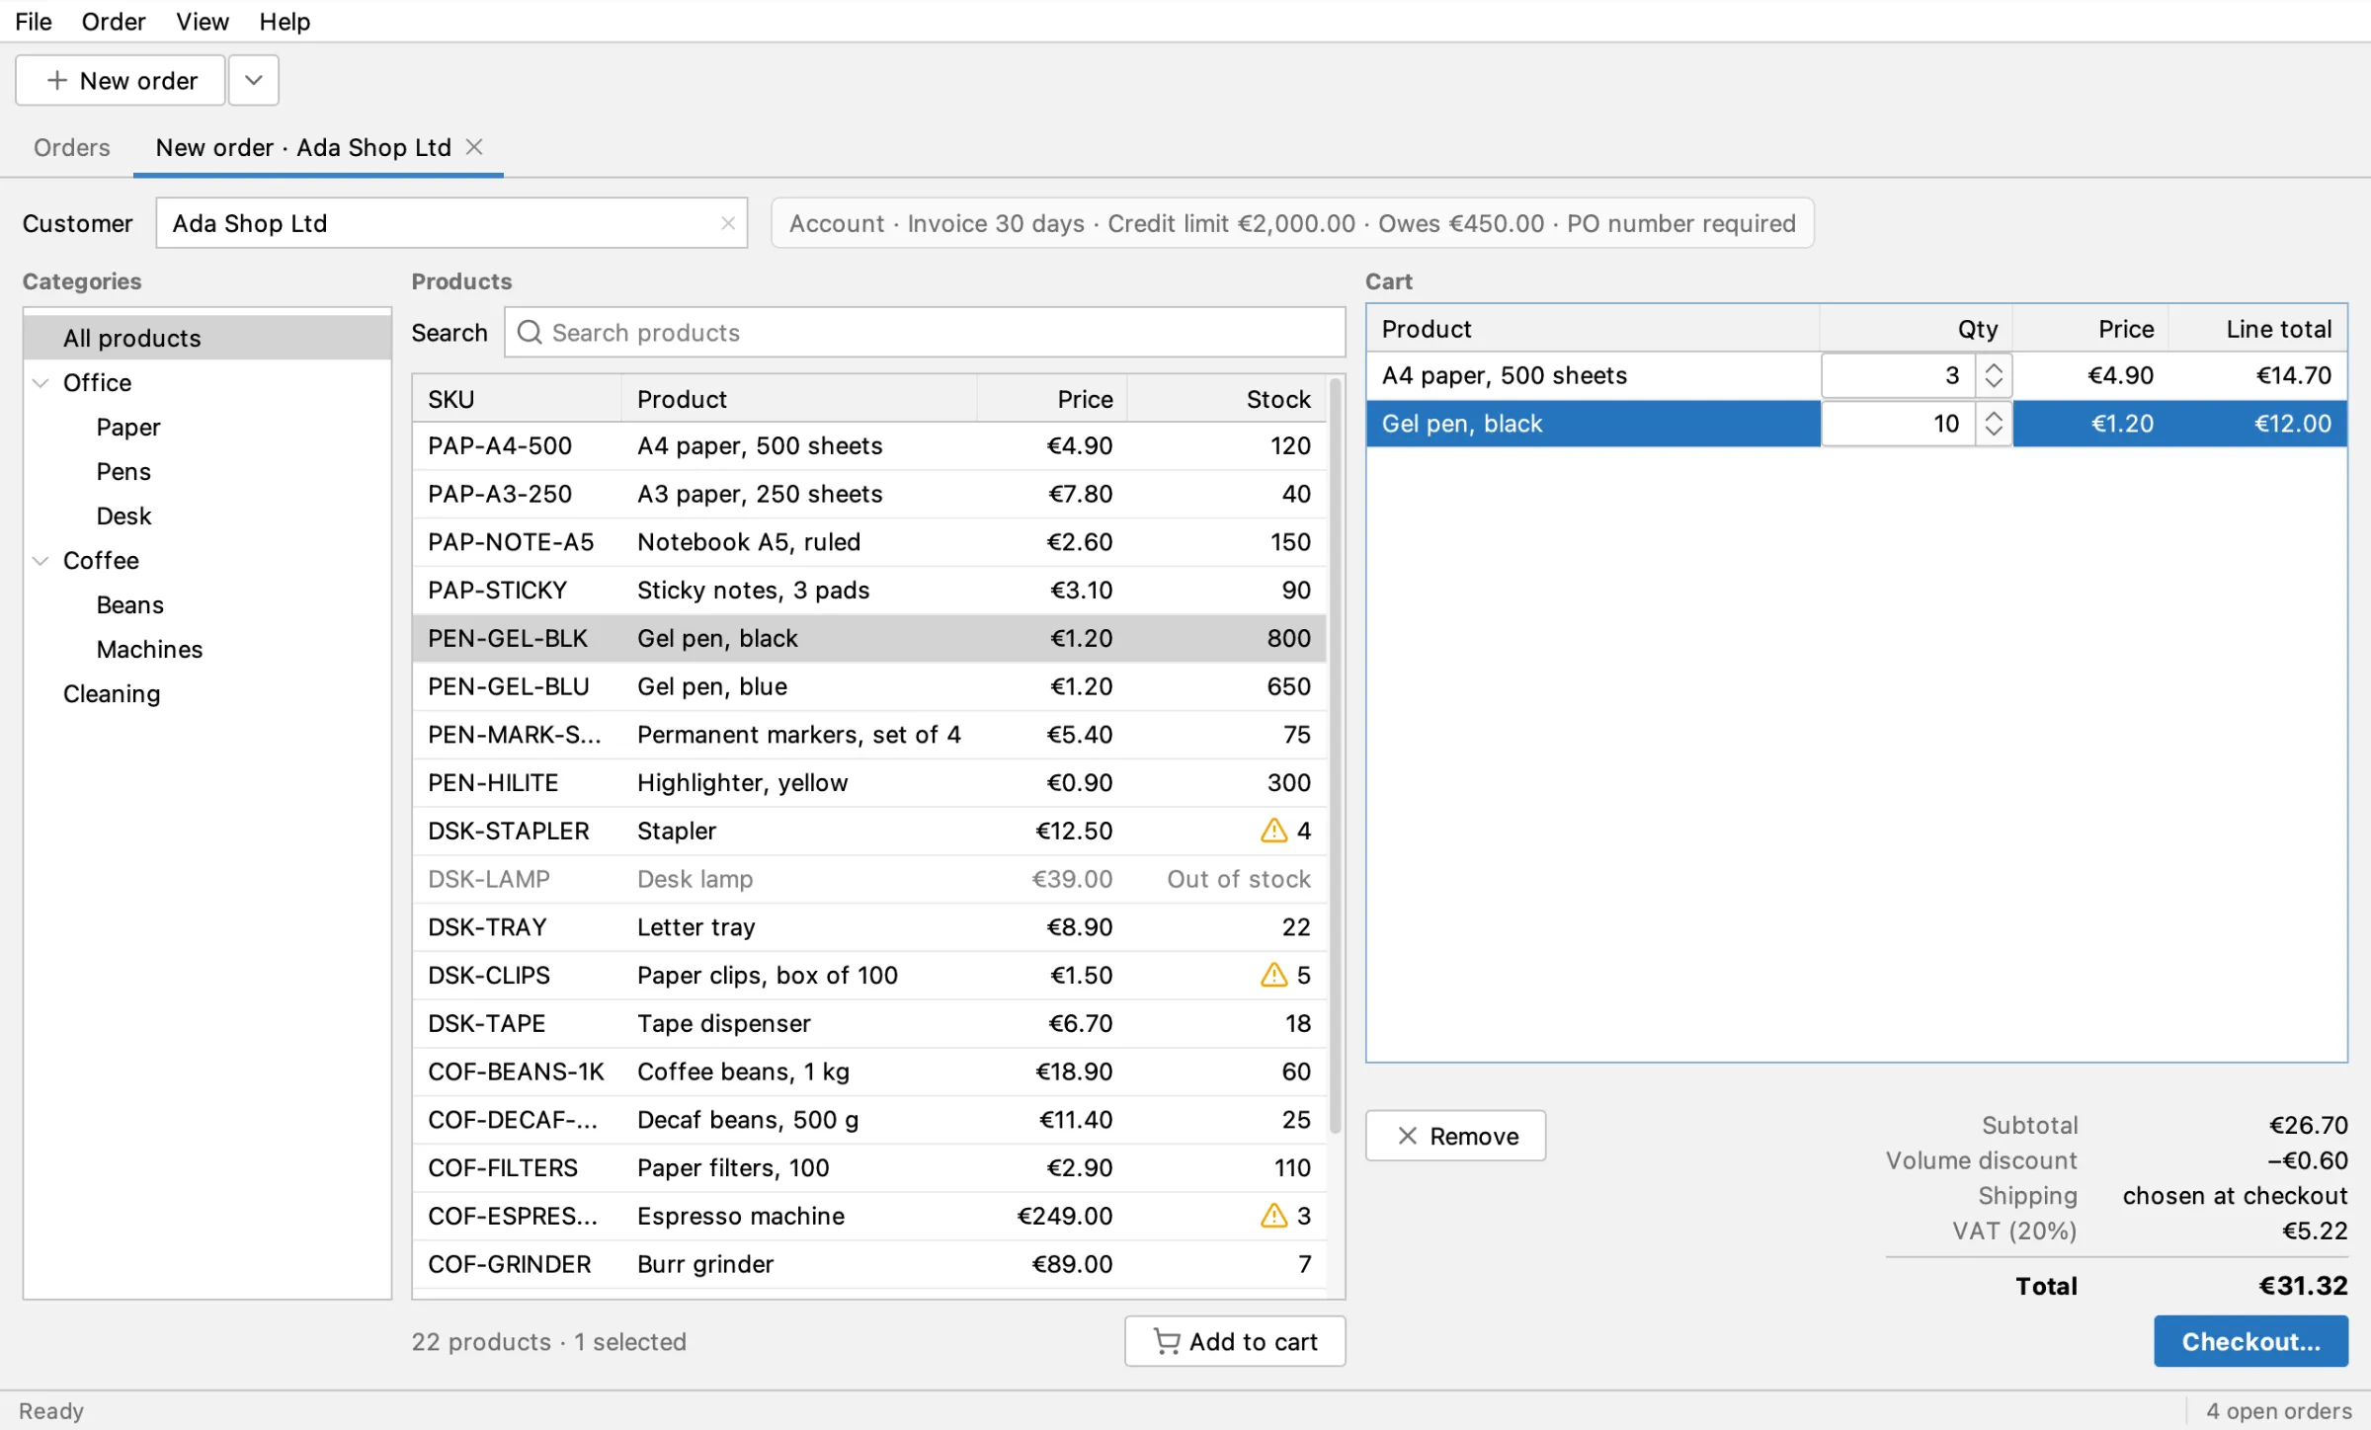
Task: Select the Desk subcategory
Action: click(x=123, y=516)
